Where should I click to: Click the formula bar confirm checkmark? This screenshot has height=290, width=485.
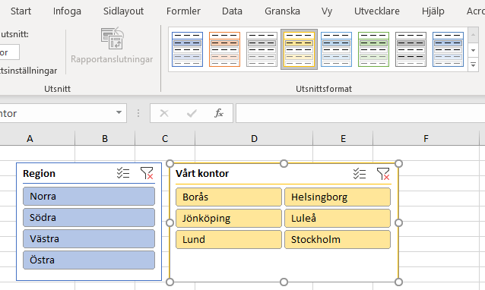[192, 113]
